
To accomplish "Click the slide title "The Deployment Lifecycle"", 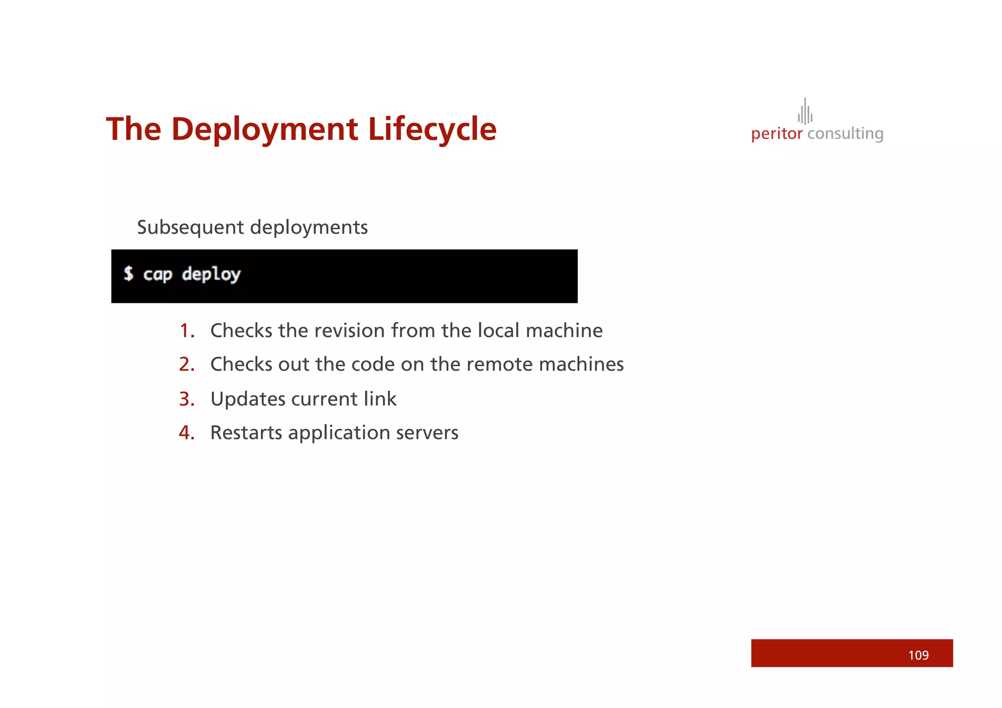I will pyautogui.click(x=301, y=129).
